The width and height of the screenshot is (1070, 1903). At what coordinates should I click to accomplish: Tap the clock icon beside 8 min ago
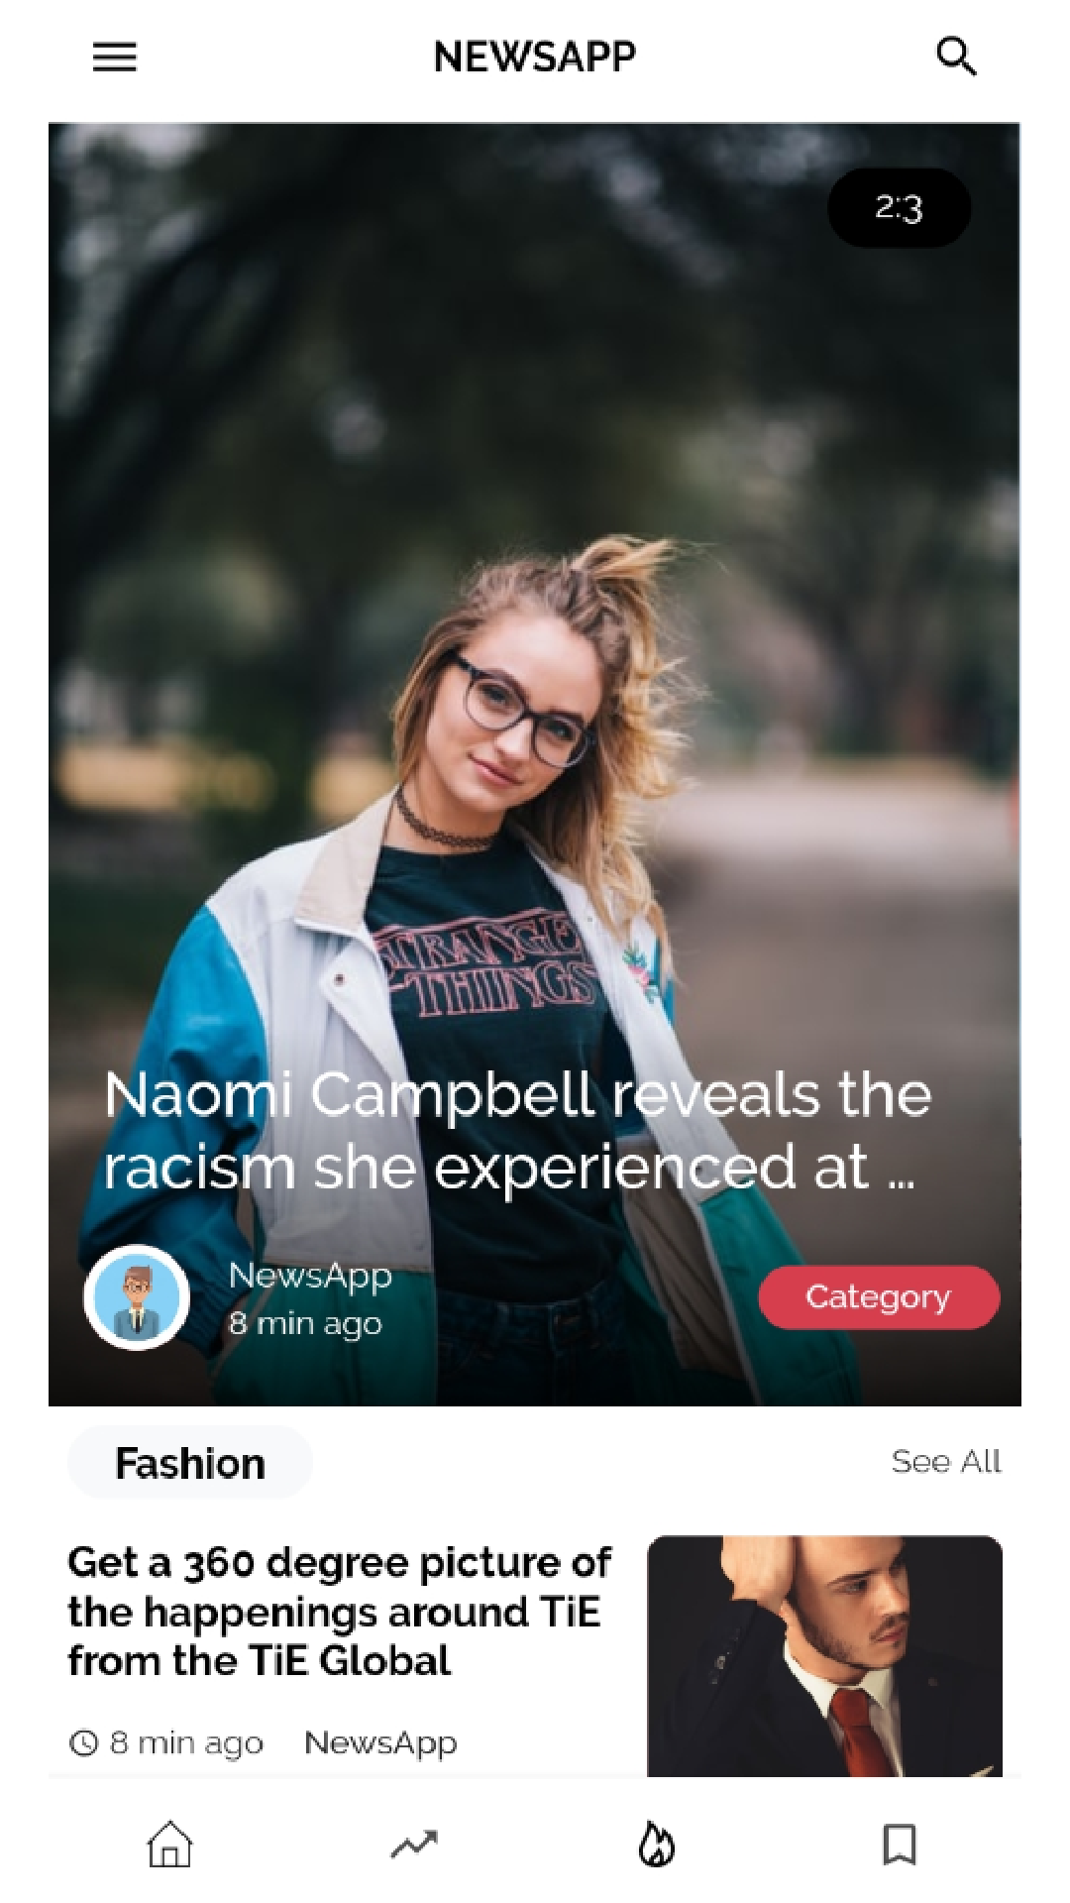[84, 1742]
